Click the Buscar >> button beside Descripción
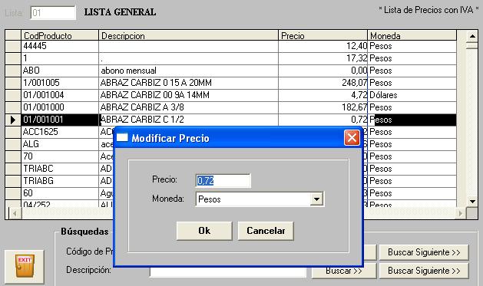483x286 pixels. [x=344, y=272]
